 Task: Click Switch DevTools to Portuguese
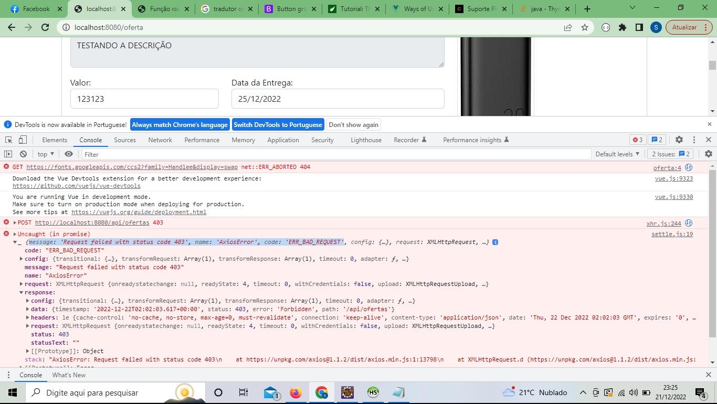tap(278, 124)
